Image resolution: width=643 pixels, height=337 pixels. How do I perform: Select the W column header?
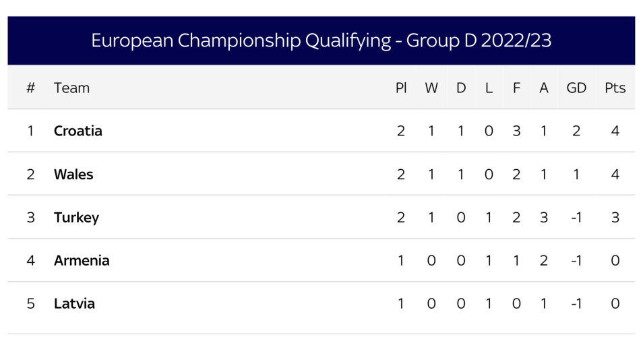coord(431,88)
